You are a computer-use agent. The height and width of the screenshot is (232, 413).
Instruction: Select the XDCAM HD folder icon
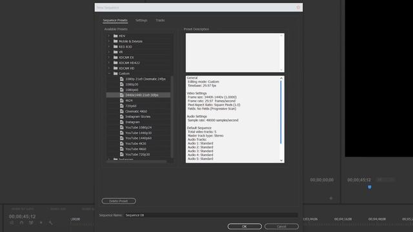(116, 68)
